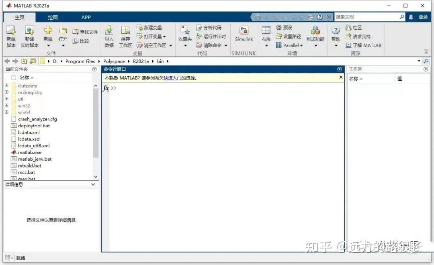Open the APP ribbon tab
This screenshot has height=265, width=434.
point(86,17)
